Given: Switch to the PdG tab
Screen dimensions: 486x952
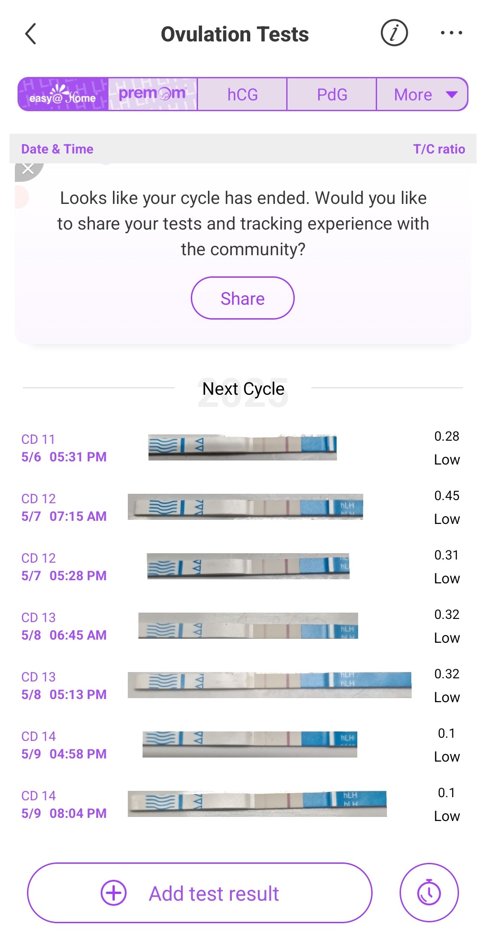Looking at the screenshot, I should click(332, 95).
